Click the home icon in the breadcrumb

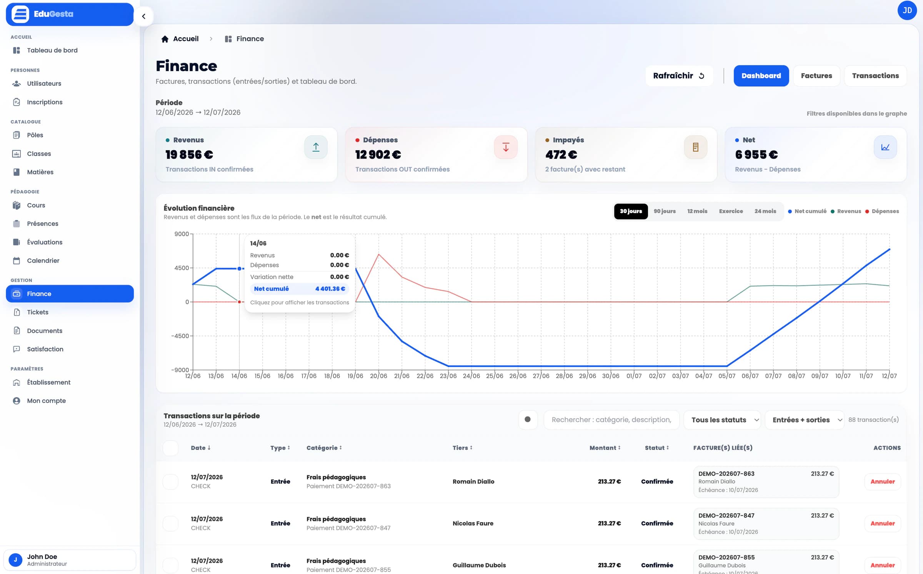pos(165,39)
